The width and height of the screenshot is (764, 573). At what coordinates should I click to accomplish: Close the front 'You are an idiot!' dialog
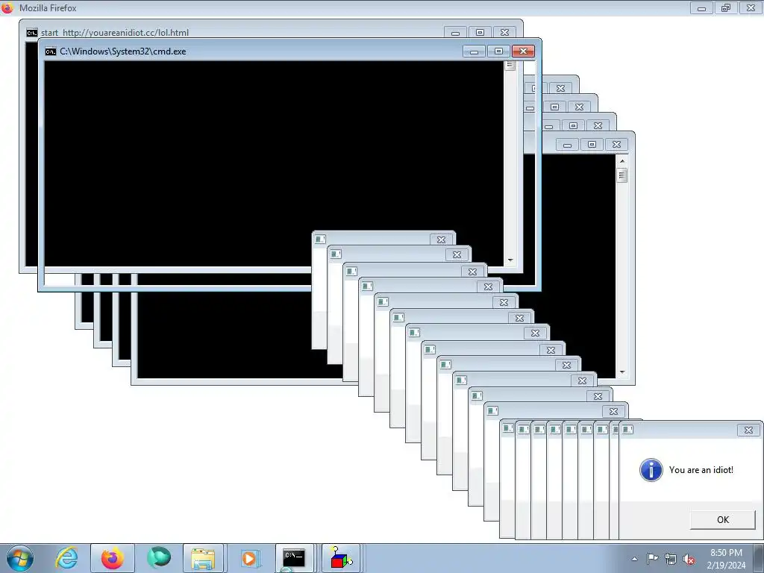coord(748,430)
